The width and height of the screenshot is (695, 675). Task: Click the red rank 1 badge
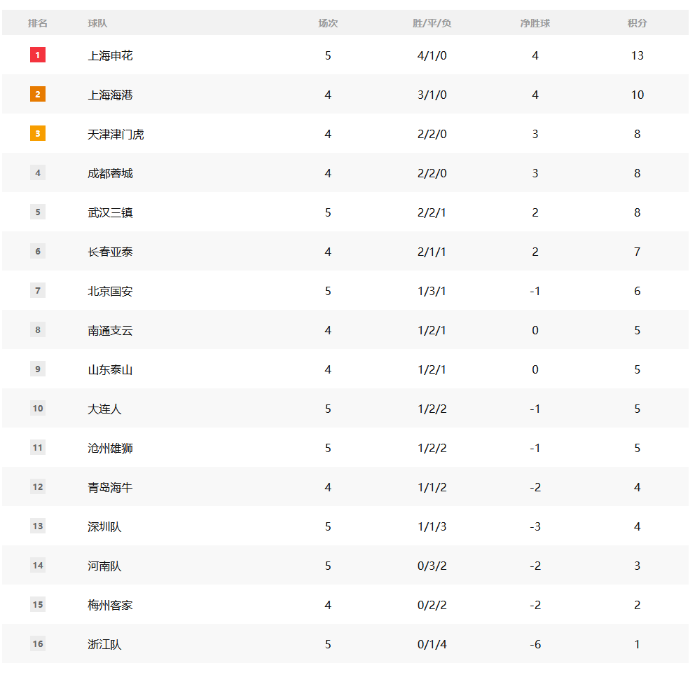click(38, 55)
